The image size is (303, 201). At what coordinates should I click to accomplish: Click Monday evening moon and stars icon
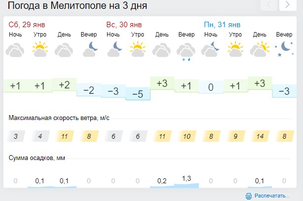(284, 49)
